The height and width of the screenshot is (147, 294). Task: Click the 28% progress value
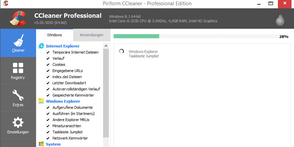tap(284, 36)
